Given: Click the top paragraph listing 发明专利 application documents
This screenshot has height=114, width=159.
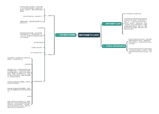Looking at the screenshot, I should coord(31,9).
